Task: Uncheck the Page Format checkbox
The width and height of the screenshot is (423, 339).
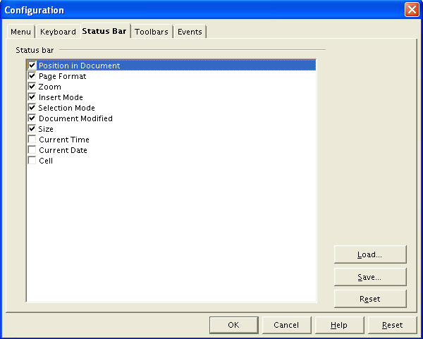Action: click(x=32, y=76)
